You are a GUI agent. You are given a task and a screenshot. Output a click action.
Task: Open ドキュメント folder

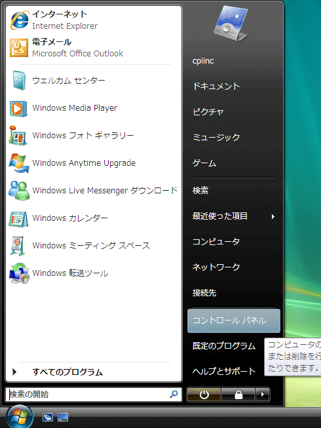click(216, 87)
